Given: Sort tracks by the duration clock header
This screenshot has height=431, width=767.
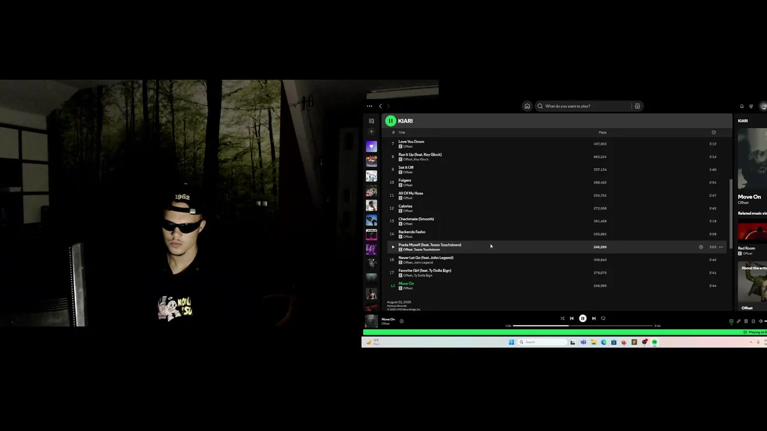Looking at the screenshot, I should [x=713, y=132].
